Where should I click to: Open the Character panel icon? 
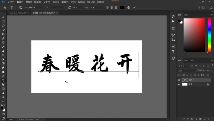(x=173, y=47)
